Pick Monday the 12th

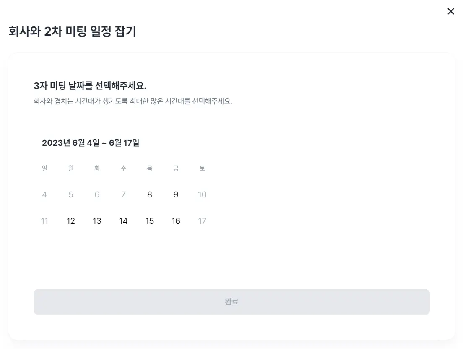pos(71,221)
